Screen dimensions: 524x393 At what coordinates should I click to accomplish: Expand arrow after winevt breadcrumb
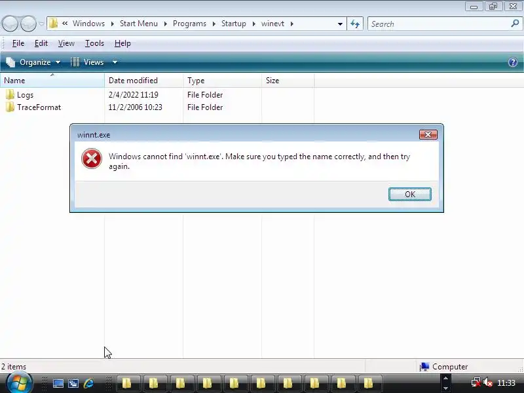pos(291,24)
